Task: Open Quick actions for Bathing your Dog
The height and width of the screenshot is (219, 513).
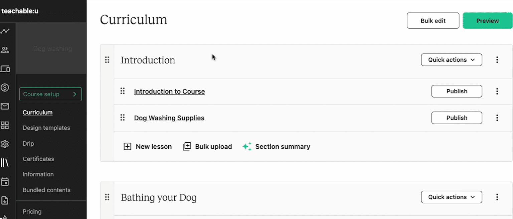Action: pos(452,197)
